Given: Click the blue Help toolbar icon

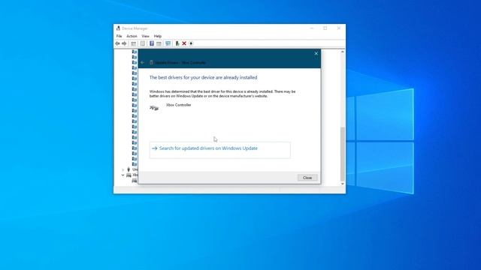Looking at the screenshot, I should [152, 43].
